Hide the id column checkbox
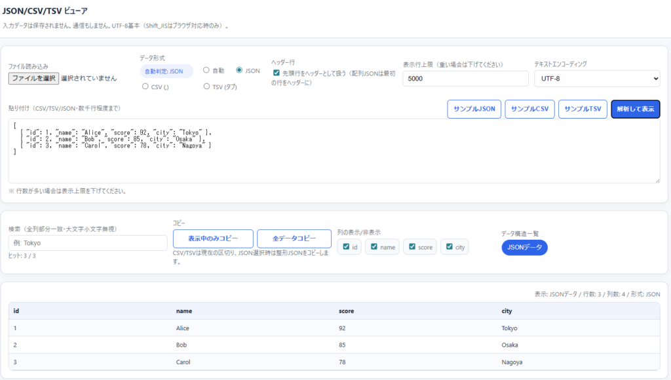This screenshot has height=380, width=671. coord(347,247)
